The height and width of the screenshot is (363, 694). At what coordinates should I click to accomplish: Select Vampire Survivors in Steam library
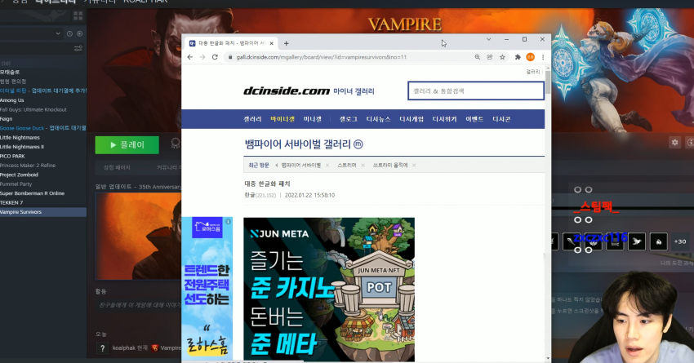point(20,212)
